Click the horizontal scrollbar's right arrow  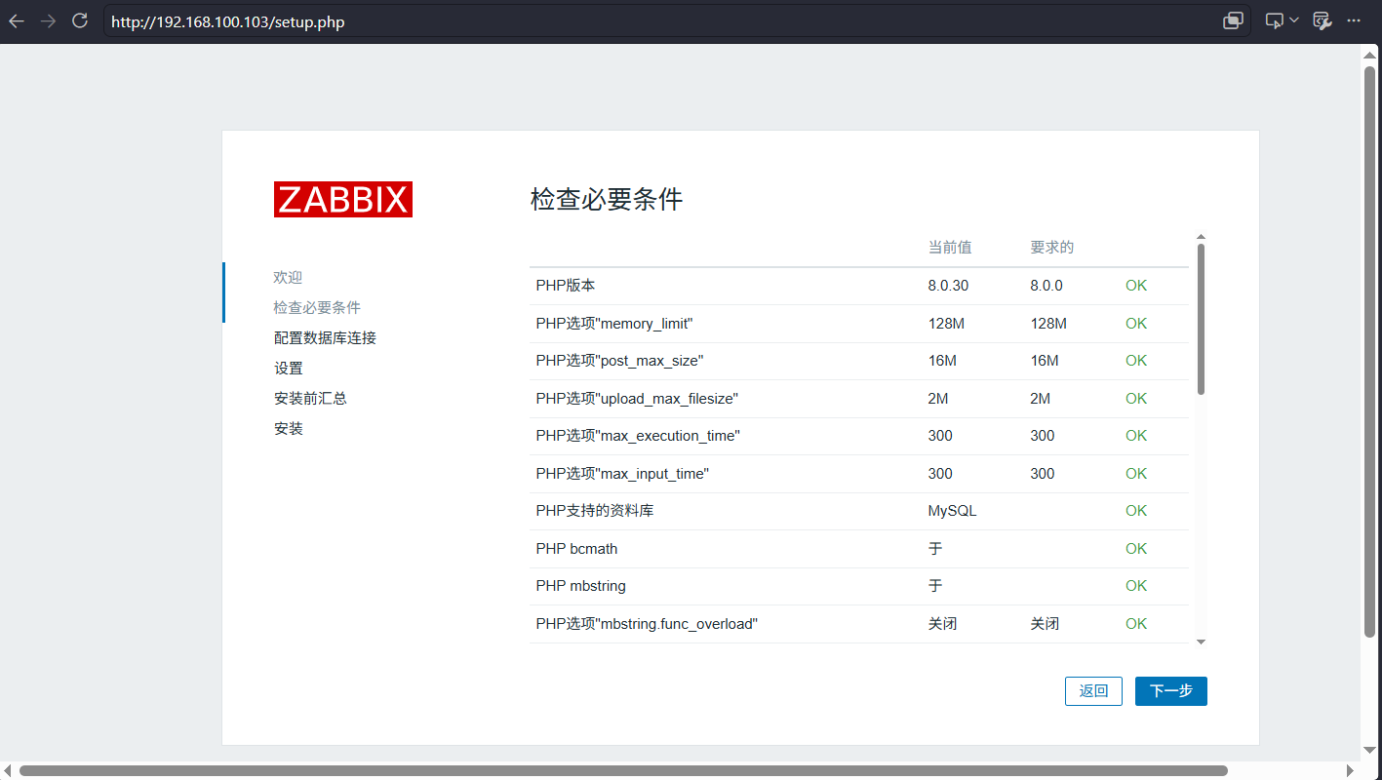[x=1351, y=771]
